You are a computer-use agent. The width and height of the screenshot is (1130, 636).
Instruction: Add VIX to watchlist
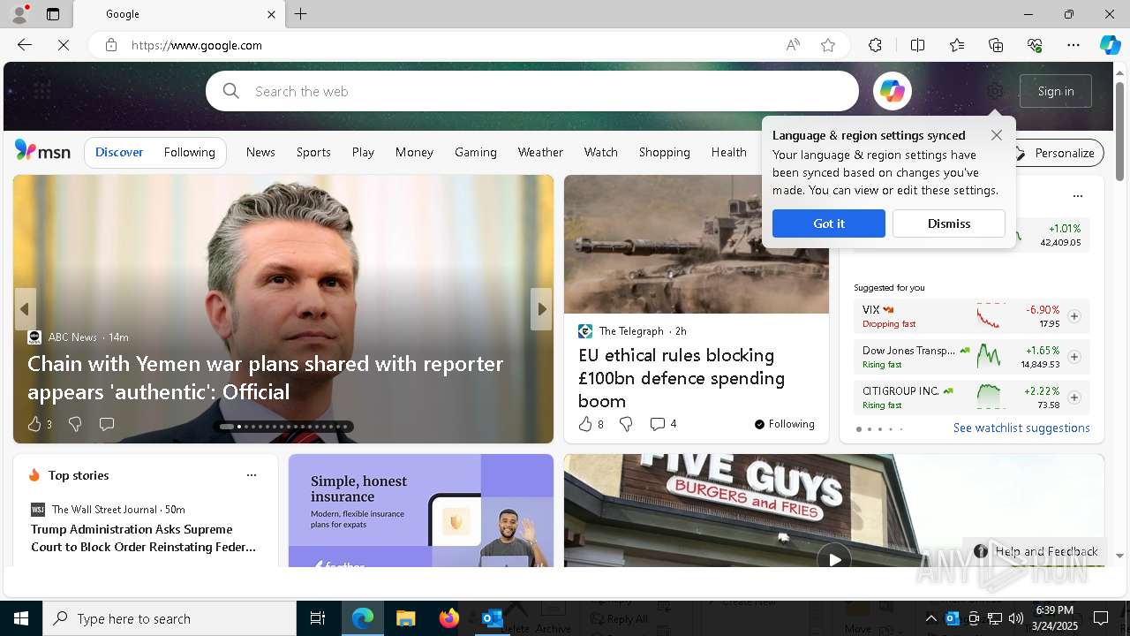tap(1074, 316)
